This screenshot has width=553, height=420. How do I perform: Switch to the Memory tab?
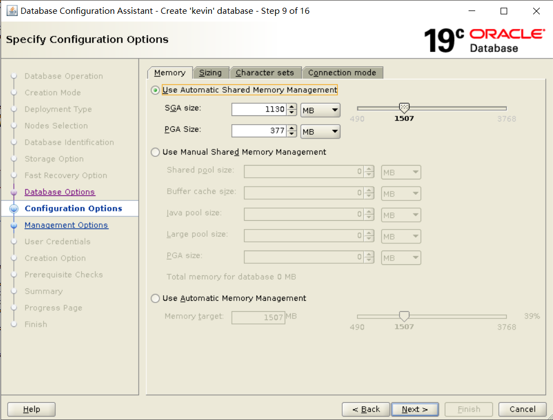(170, 73)
